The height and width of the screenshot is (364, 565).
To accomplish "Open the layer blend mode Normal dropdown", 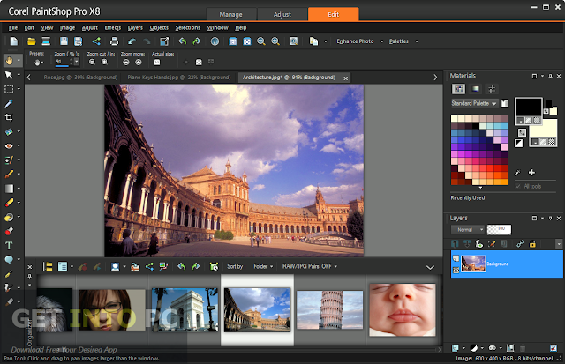I will pos(466,228).
